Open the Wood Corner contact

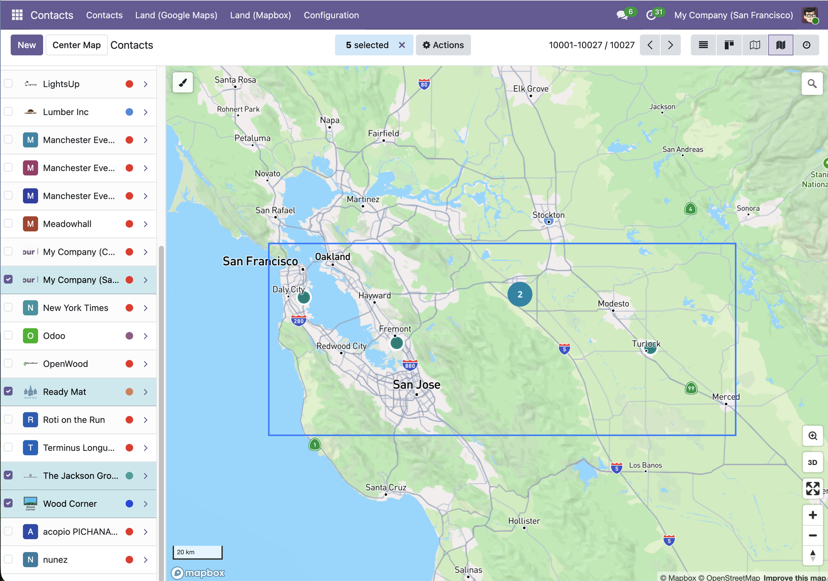pos(70,504)
